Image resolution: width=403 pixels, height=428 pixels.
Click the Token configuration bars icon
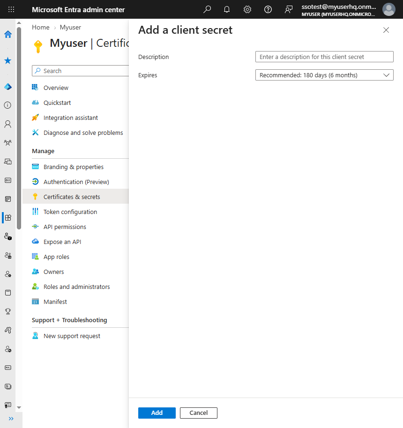(x=35, y=212)
